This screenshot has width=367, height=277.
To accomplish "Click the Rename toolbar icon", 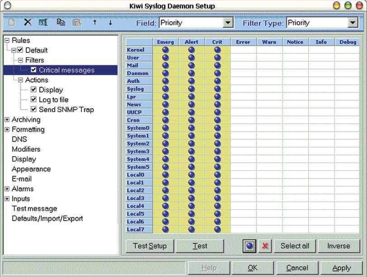I will (43, 23).
